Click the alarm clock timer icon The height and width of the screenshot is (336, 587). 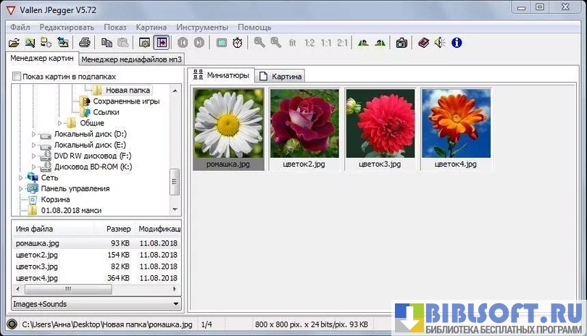pos(238,43)
